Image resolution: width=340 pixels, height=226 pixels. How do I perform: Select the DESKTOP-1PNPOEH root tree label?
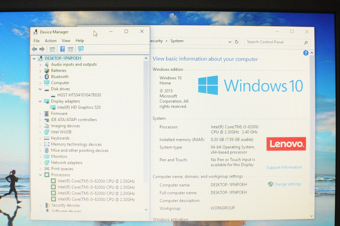click(63, 58)
